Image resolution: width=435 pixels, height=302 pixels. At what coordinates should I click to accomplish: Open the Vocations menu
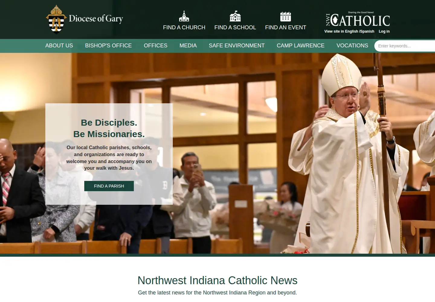point(352,46)
